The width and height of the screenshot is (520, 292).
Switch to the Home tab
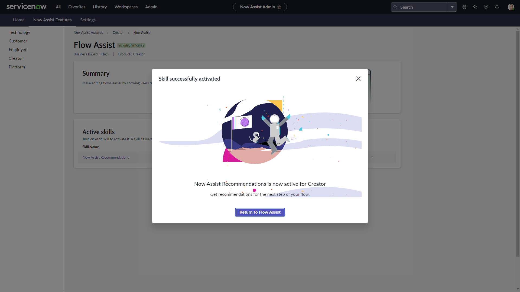tap(19, 20)
